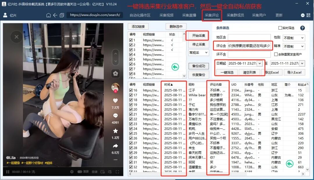
Task: Like the video with heart icon
Action: click(x=115, y=101)
